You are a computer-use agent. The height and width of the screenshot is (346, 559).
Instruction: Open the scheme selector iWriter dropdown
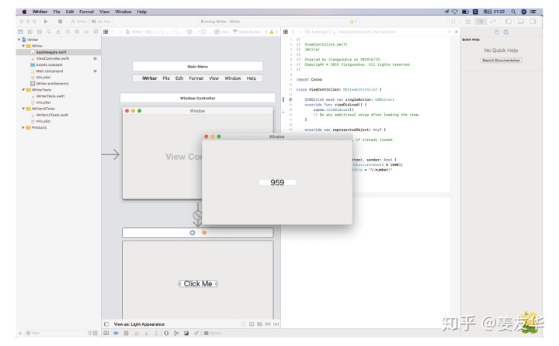(x=80, y=22)
